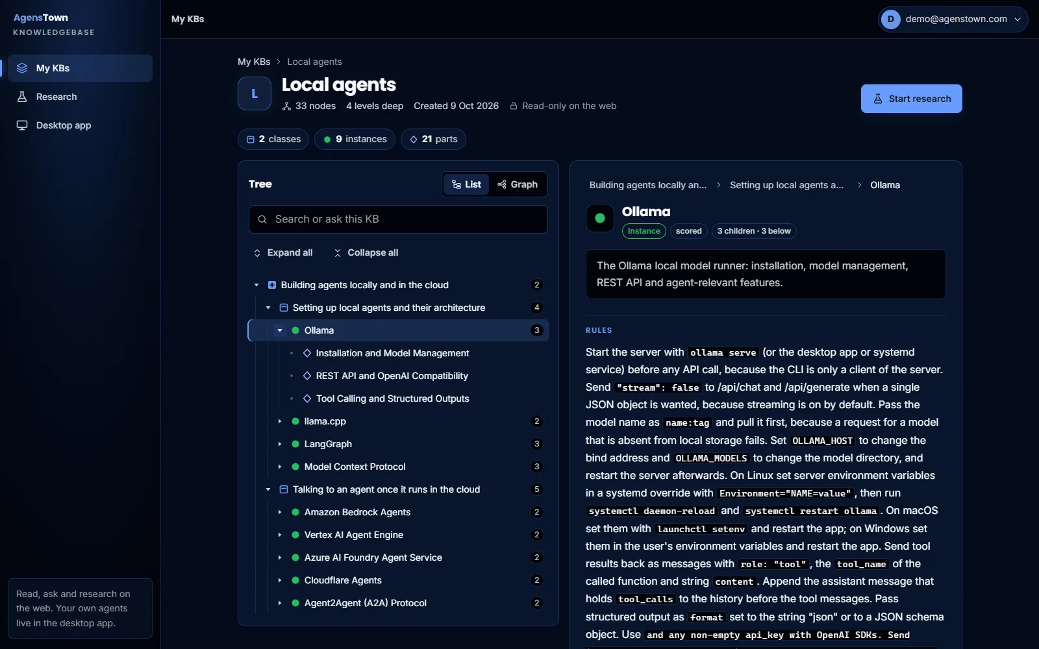Image resolution: width=1039 pixels, height=649 pixels.
Task: Click the Talking to an agent class icon
Action: (x=284, y=489)
